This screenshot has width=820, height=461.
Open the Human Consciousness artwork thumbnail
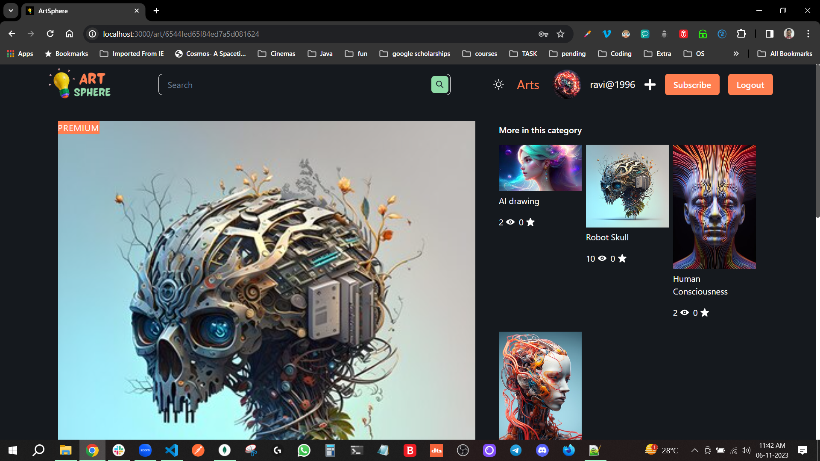click(714, 207)
